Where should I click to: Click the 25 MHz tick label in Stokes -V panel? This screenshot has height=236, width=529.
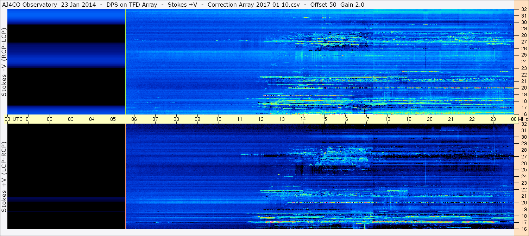point(524,55)
